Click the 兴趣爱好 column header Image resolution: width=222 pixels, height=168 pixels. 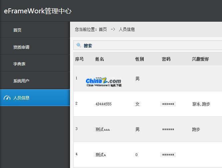[x=200, y=59]
